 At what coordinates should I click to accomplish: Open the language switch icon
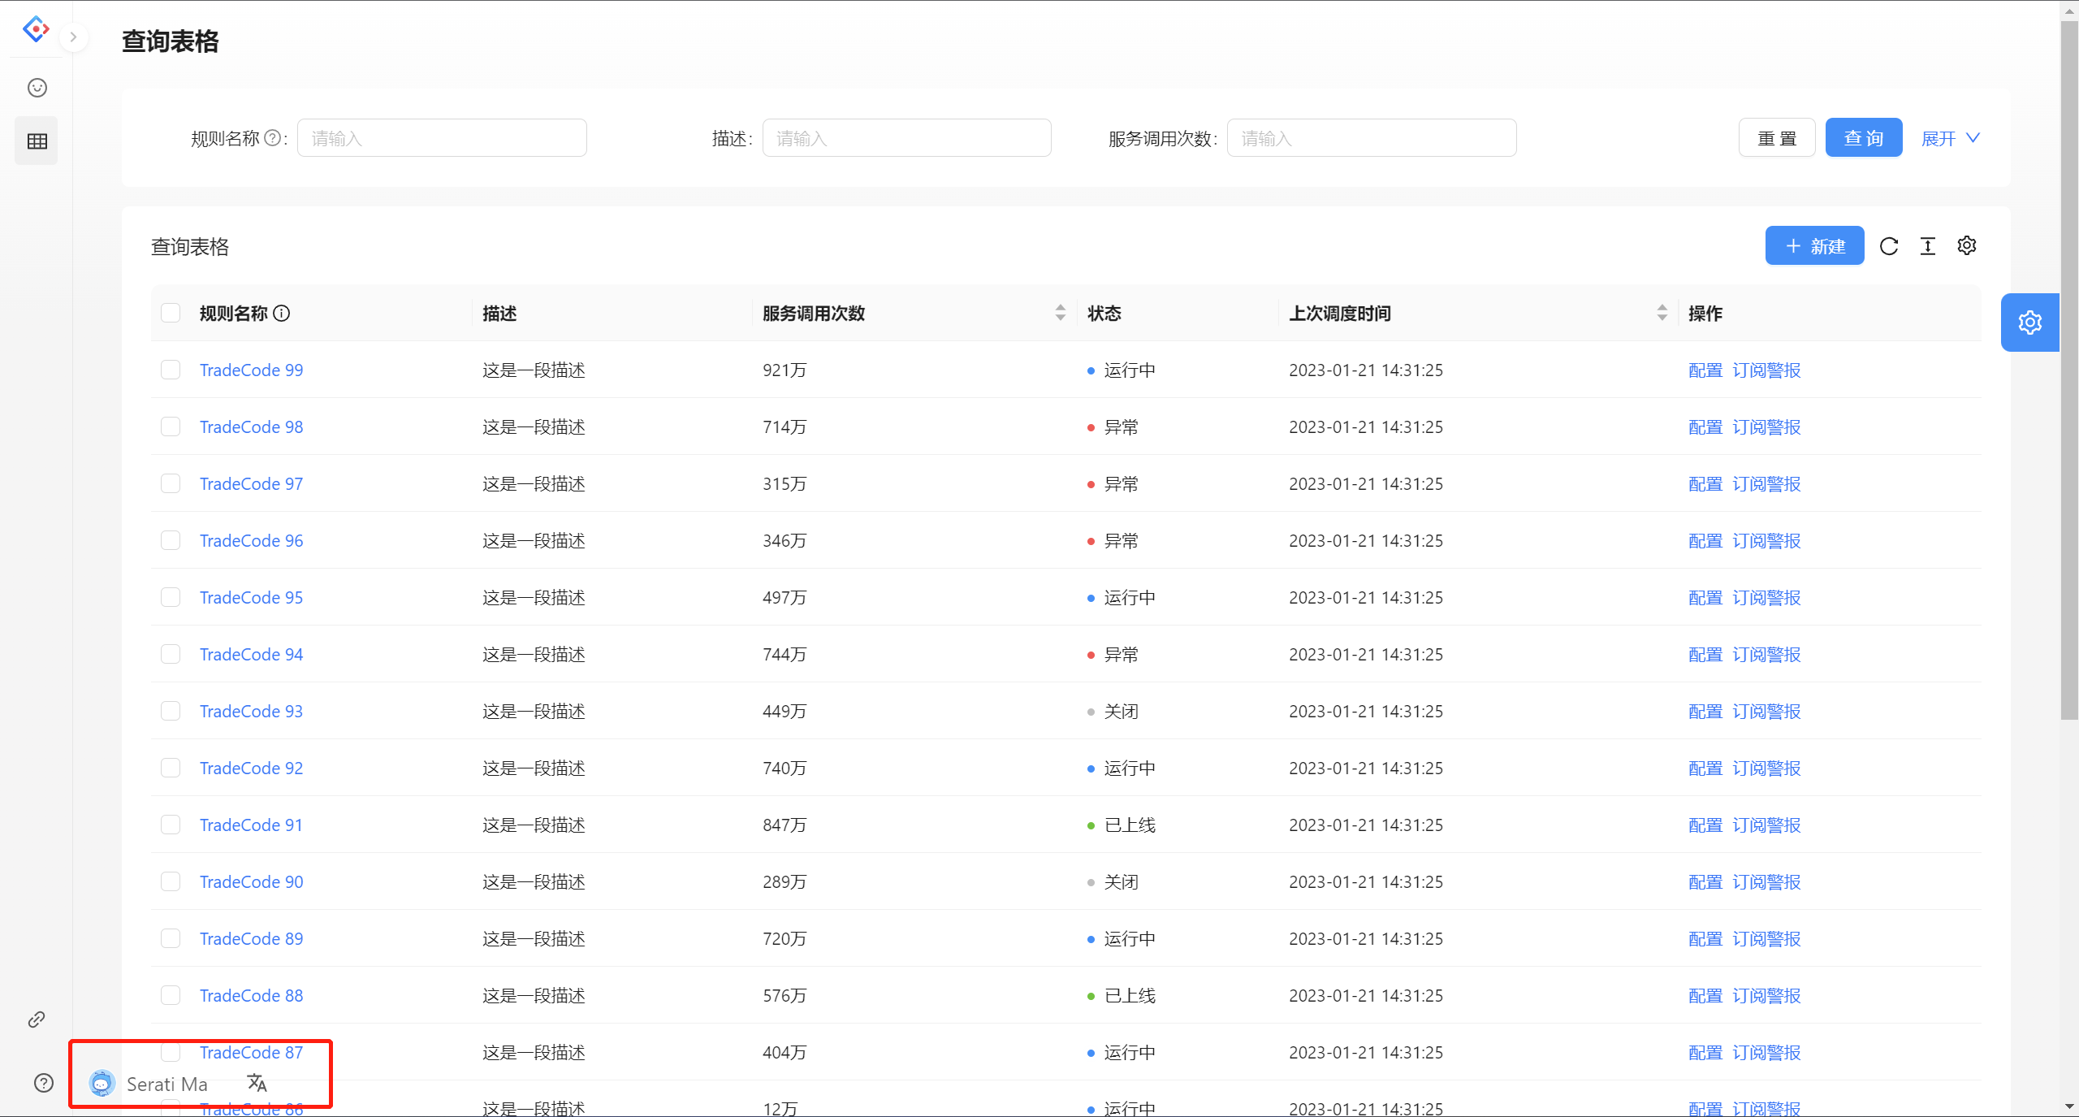tap(257, 1083)
